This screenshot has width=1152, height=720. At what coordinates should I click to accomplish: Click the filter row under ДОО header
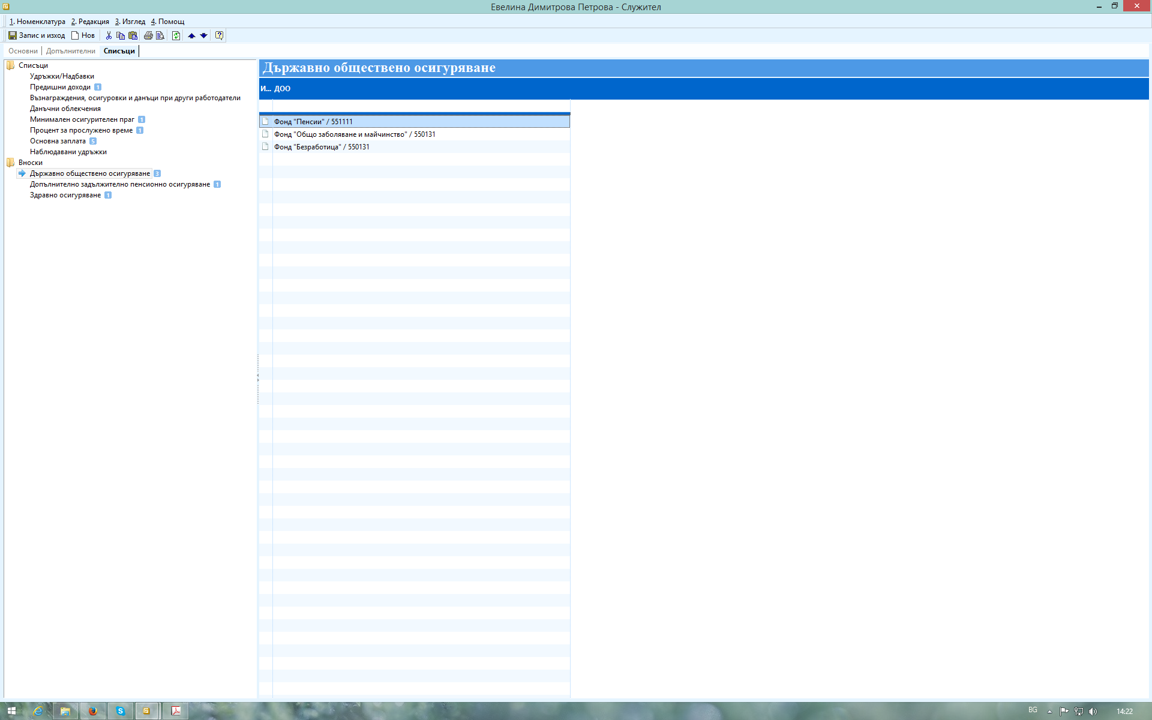coord(421,106)
